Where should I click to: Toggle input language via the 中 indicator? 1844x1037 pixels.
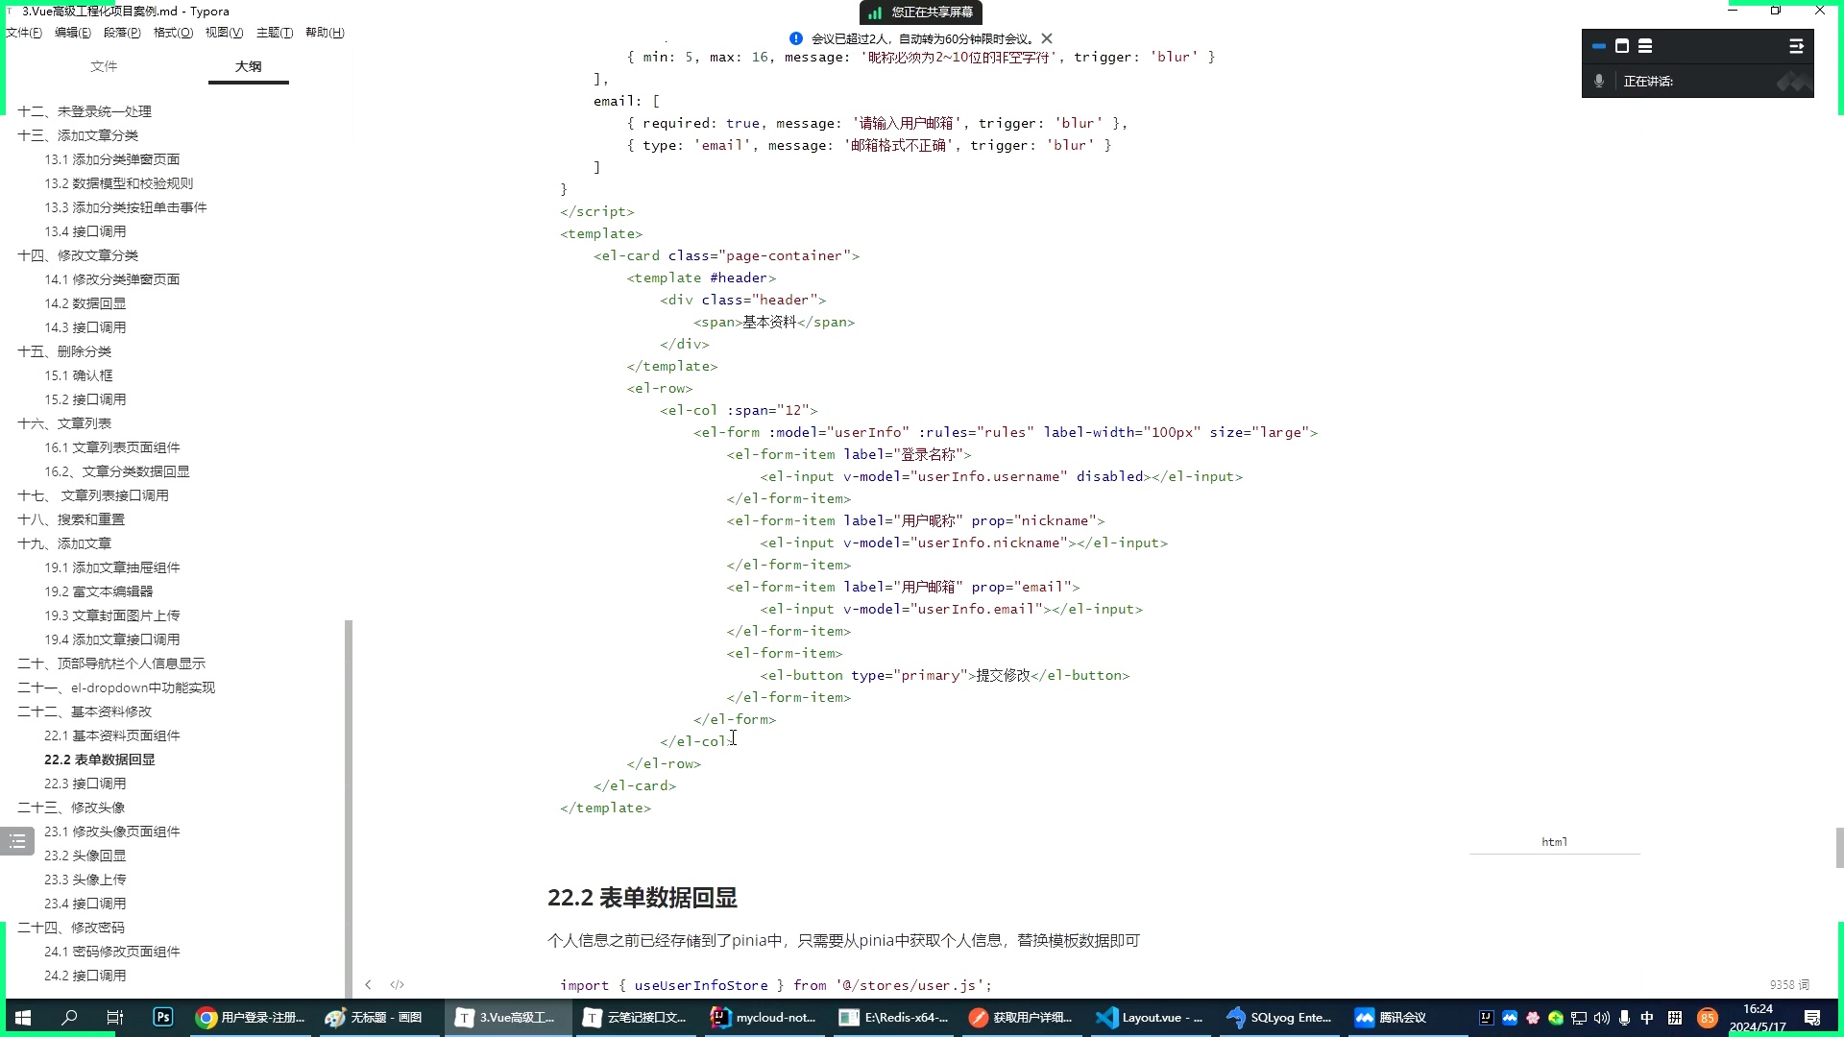coord(1647,1017)
